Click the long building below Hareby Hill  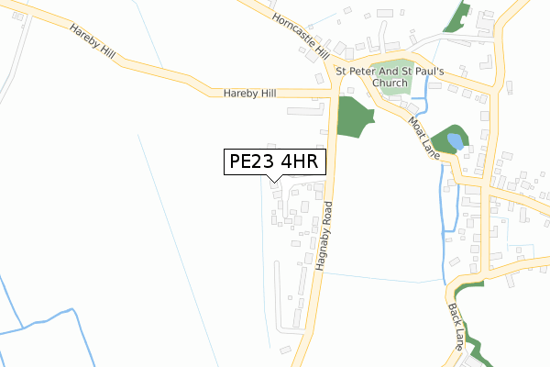point(305,110)
